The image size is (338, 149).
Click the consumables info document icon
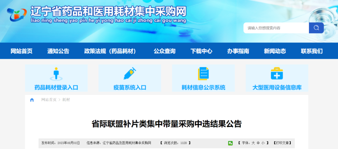tap(203, 74)
